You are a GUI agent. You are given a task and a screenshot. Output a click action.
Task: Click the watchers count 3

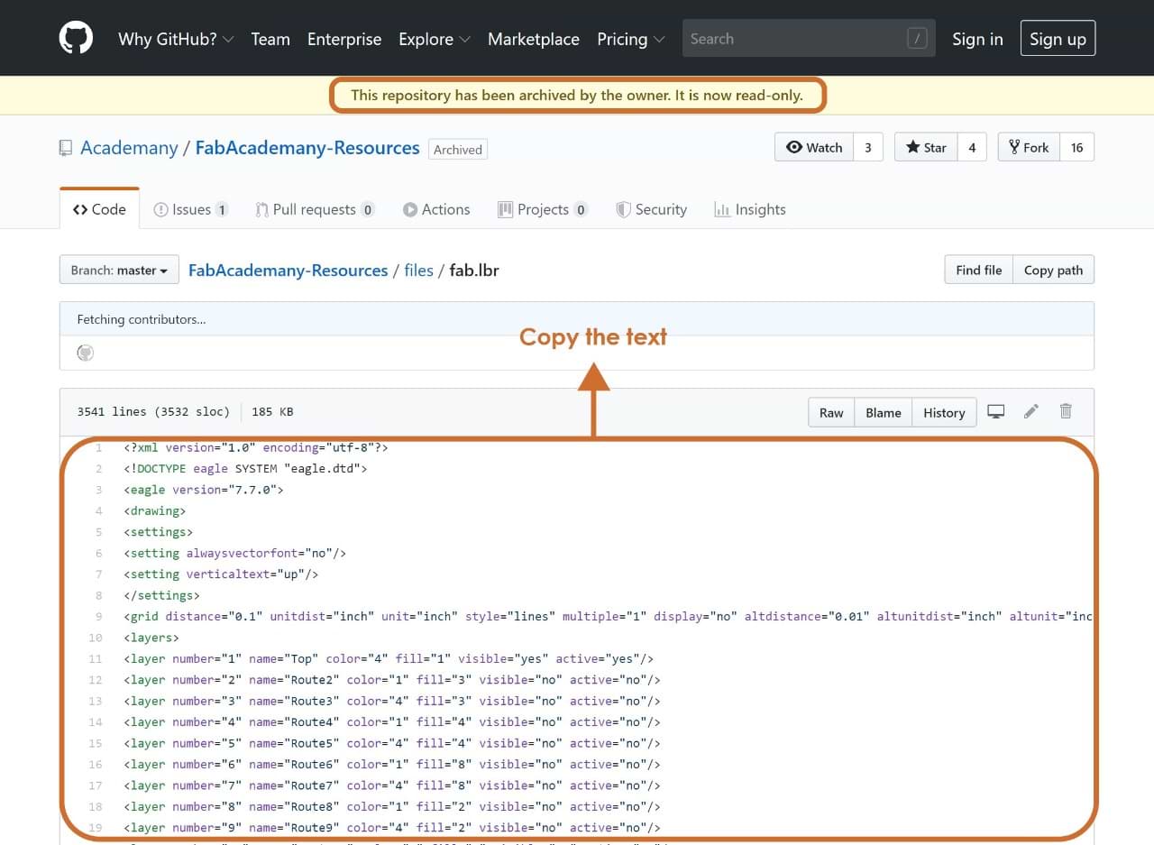click(x=868, y=147)
